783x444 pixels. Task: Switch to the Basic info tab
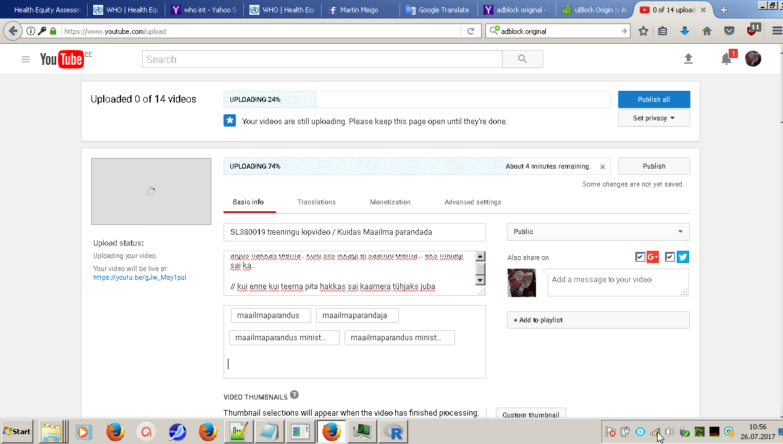pos(248,203)
